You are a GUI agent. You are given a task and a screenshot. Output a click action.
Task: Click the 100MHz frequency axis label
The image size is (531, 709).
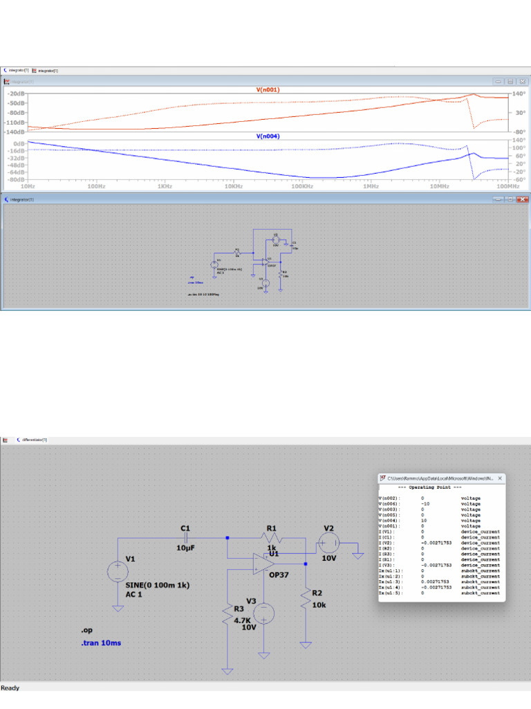[x=508, y=186]
